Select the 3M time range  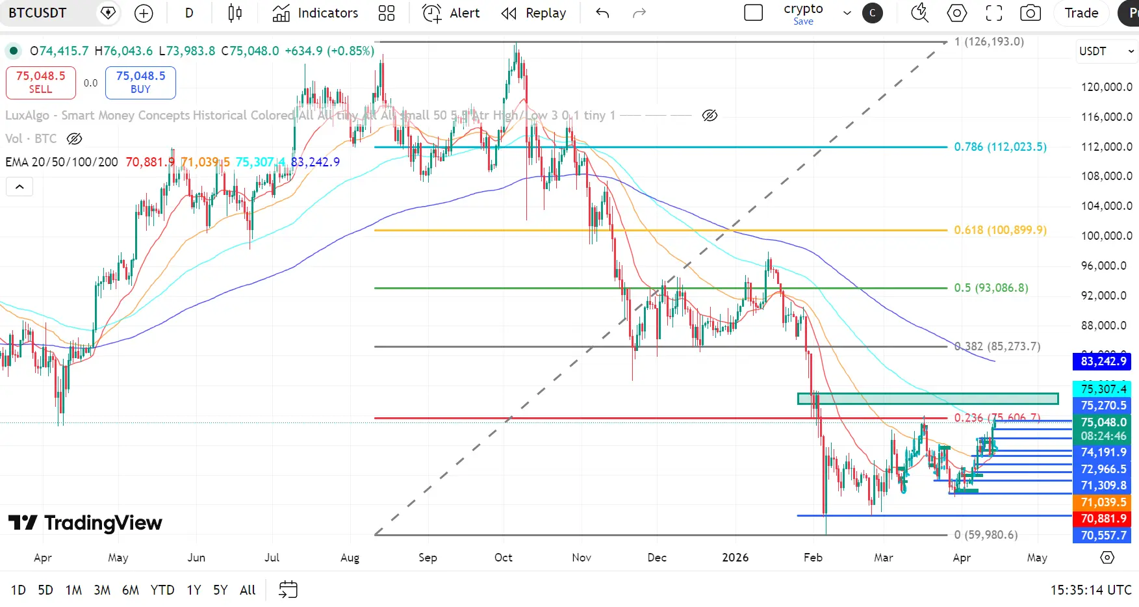point(102,590)
